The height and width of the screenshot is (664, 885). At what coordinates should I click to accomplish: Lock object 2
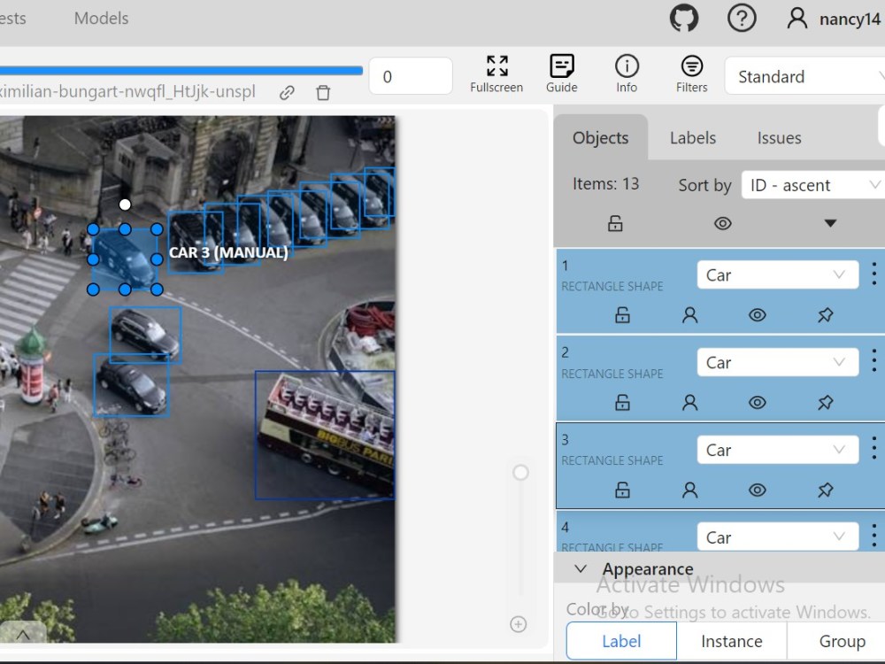point(622,403)
